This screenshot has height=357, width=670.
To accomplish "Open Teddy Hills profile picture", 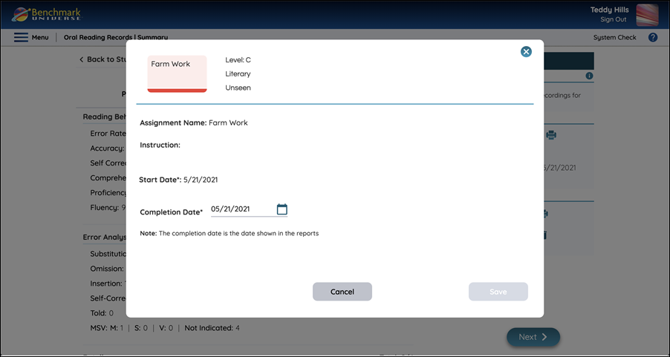I will click(x=647, y=15).
